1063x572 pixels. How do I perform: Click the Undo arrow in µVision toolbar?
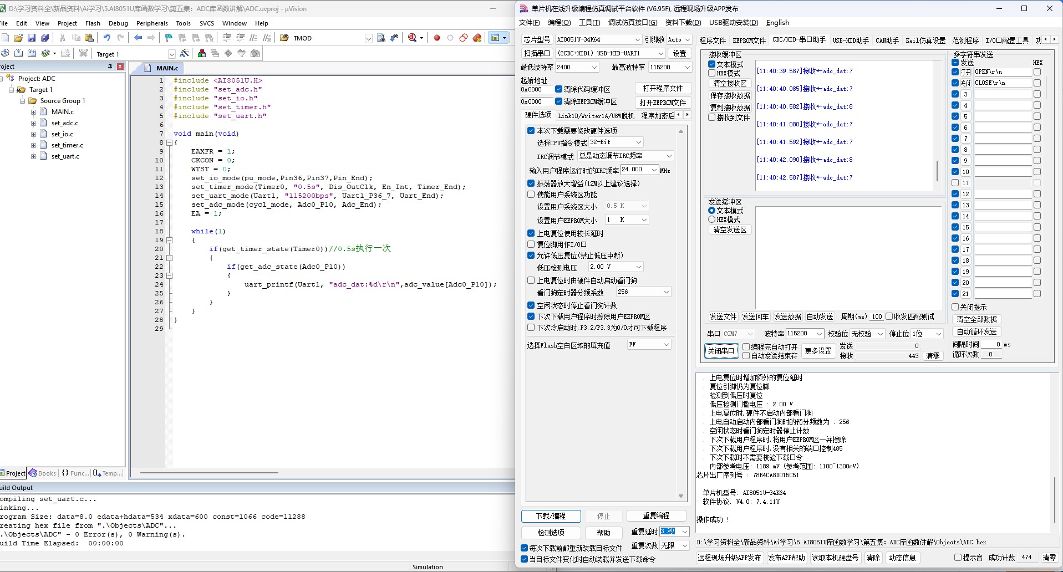pos(106,38)
